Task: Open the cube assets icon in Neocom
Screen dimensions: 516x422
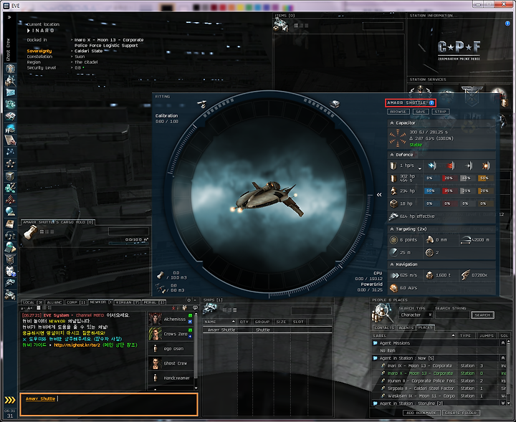Action: (11, 176)
